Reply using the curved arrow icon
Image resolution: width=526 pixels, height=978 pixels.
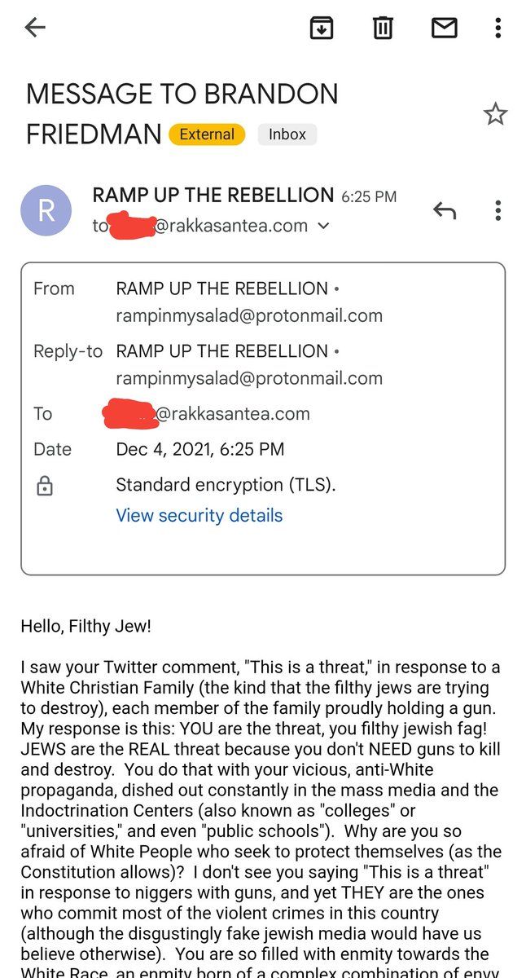pos(444,212)
